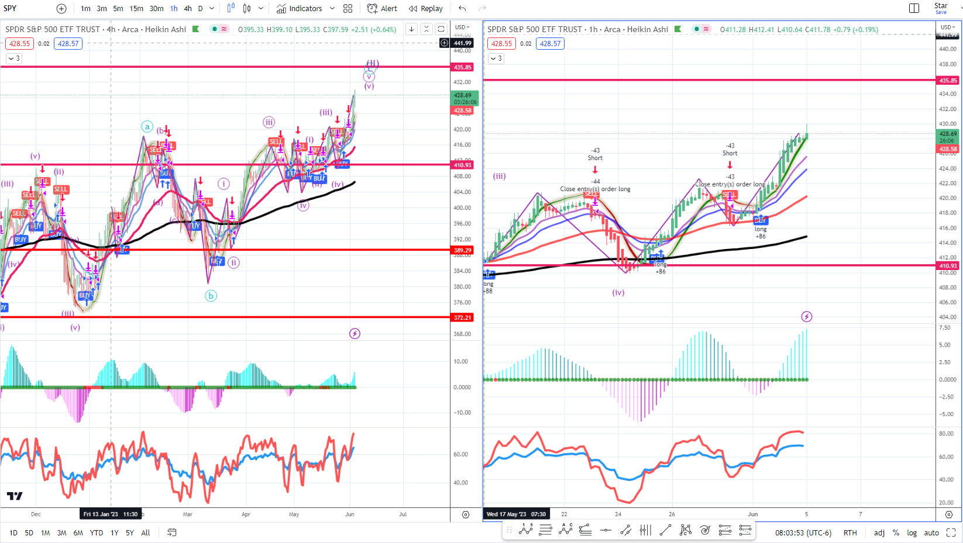Set date range to 5D
The image size is (963, 543).
pyautogui.click(x=29, y=533)
